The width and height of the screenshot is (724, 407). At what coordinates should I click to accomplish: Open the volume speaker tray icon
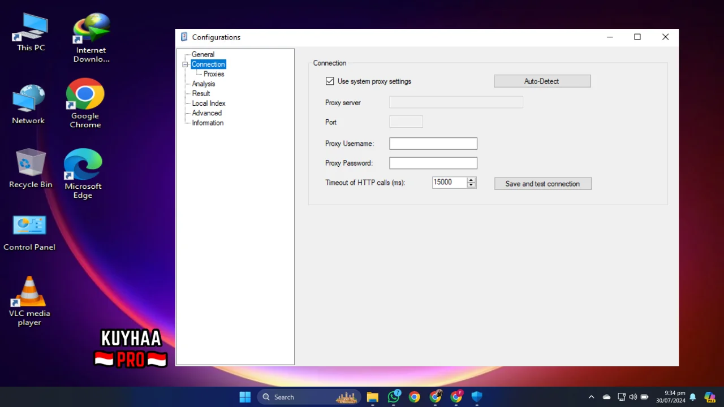633,397
